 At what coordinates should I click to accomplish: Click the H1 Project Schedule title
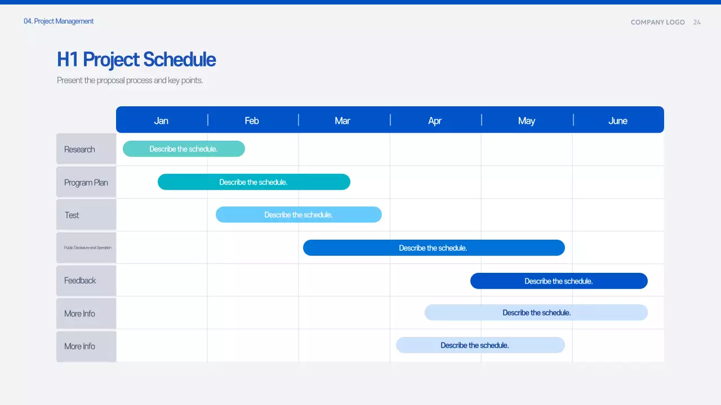pos(136,59)
